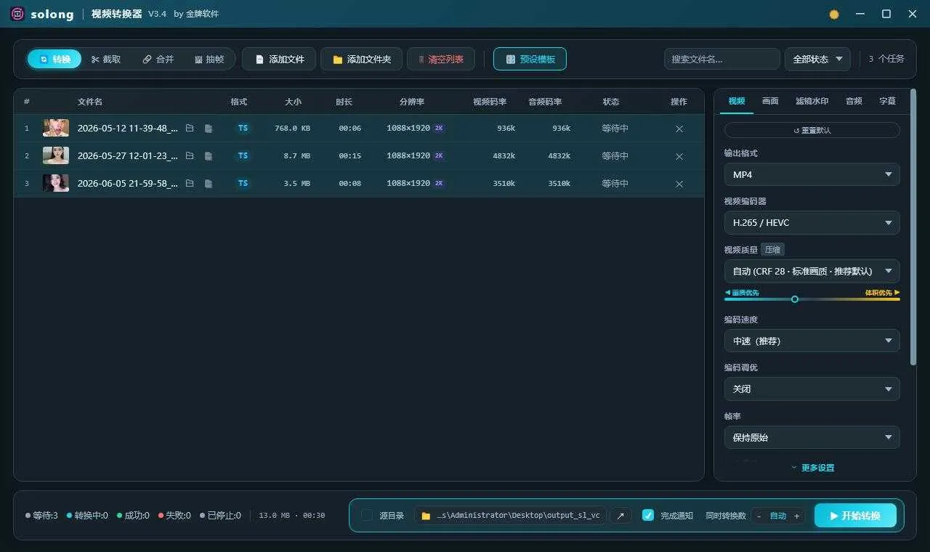
Task: Open the 视频 settings tab
Action: click(x=737, y=101)
